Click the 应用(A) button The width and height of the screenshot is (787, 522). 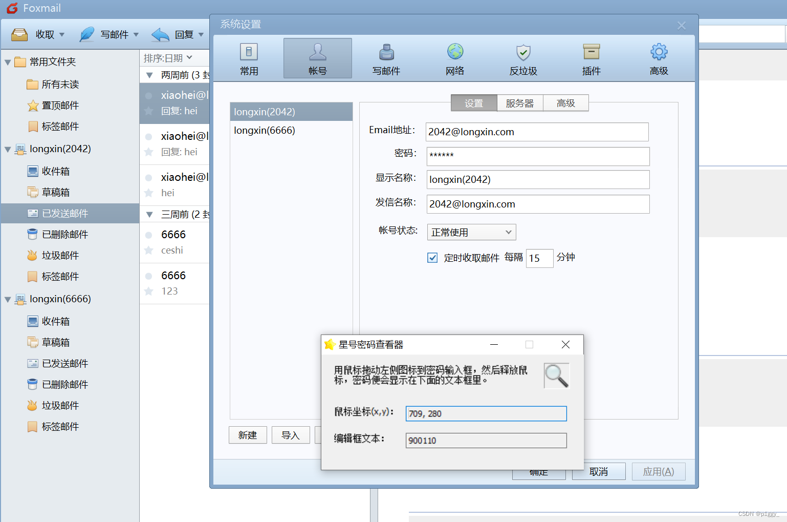[659, 471]
